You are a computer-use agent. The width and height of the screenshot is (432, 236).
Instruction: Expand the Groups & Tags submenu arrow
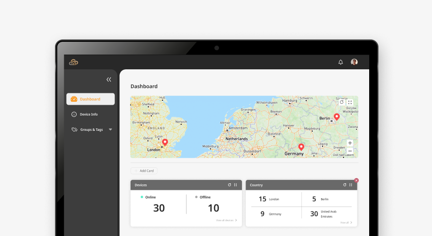110,130
